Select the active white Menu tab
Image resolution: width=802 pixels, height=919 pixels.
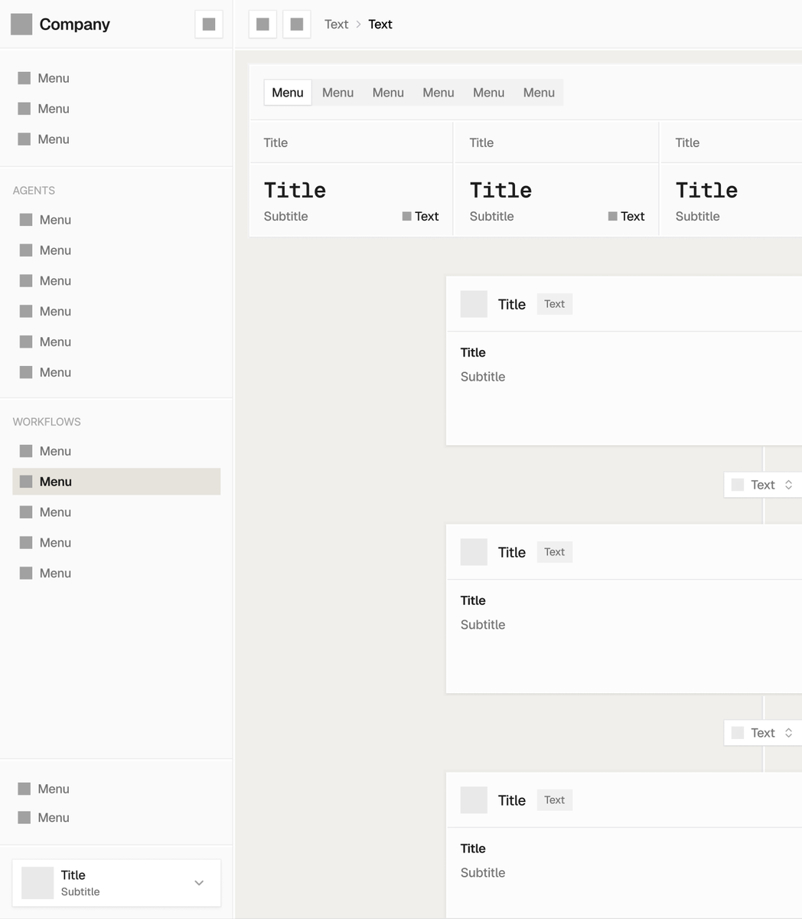(288, 93)
